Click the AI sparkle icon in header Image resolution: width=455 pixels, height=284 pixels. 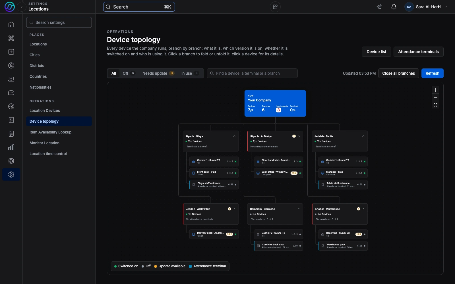click(x=379, y=7)
